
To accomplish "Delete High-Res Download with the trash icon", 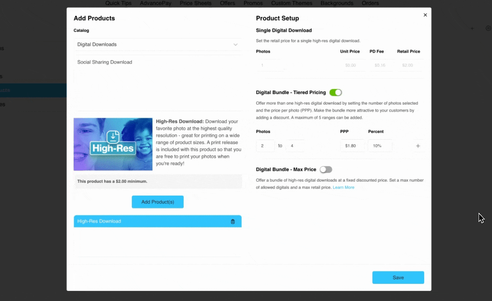I will [x=233, y=222].
